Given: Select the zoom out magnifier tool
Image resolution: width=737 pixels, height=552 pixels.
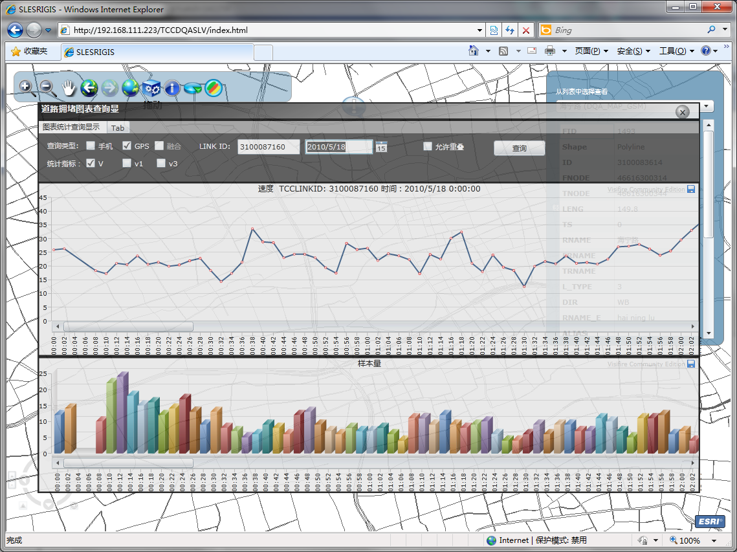Looking at the screenshot, I should [x=46, y=87].
